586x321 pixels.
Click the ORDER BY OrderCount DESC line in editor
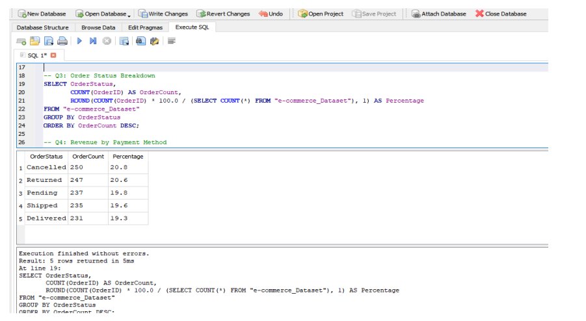(91, 126)
